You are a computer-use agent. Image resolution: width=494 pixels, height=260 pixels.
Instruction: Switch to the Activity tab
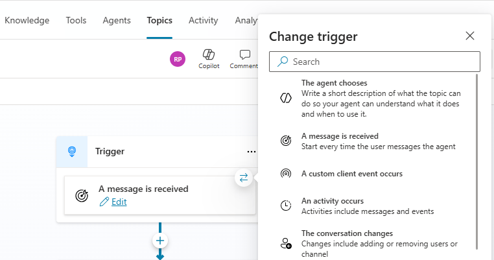(203, 20)
